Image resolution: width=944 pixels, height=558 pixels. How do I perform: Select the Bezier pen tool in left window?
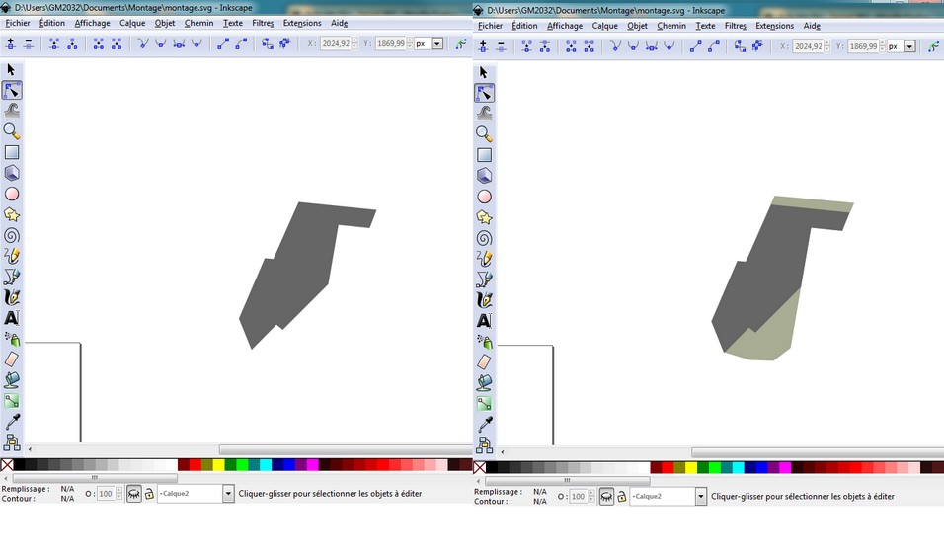click(12, 277)
